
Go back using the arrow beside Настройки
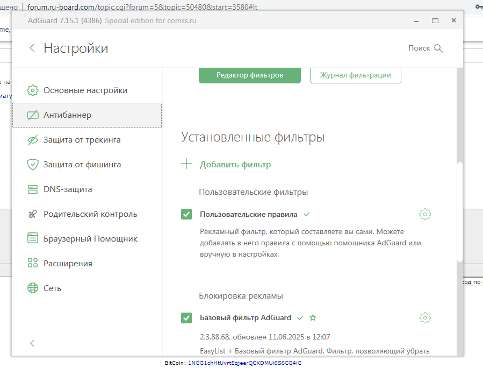tap(32, 48)
